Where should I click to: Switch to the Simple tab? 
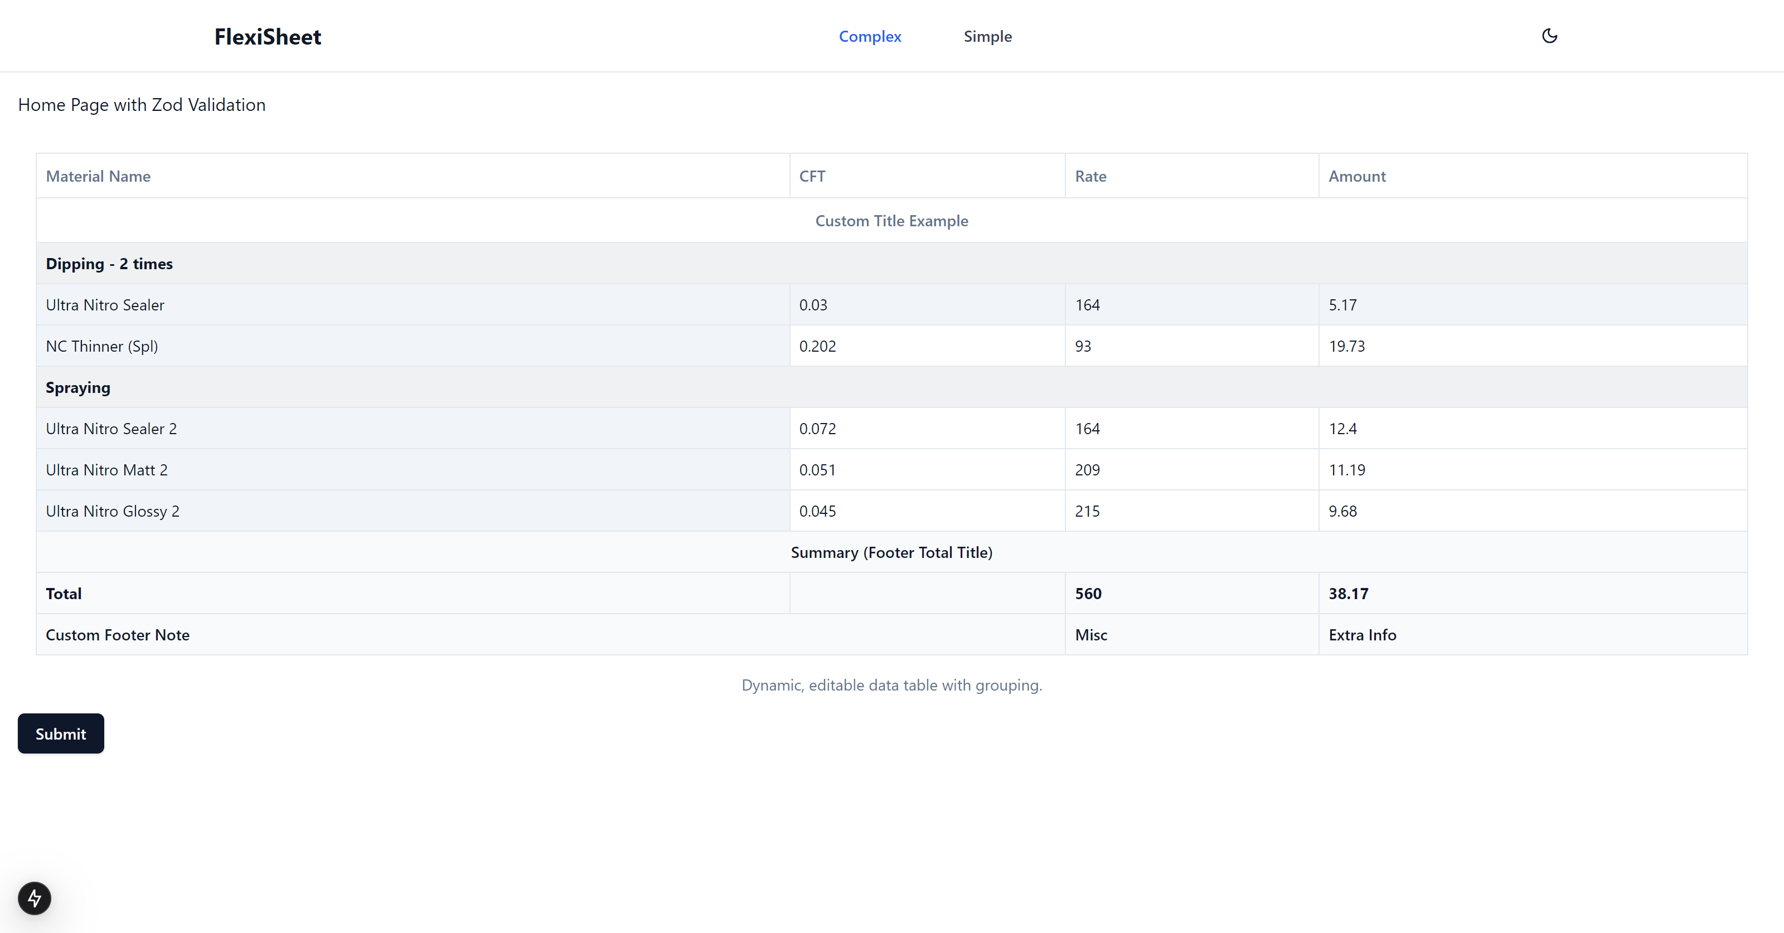[987, 36]
